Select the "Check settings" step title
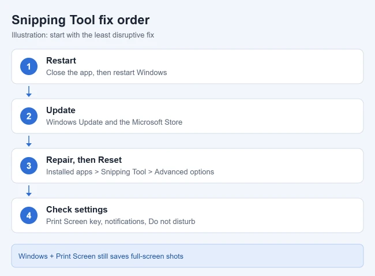The height and width of the screenshot is (276, 375). [x=77, y=210]
